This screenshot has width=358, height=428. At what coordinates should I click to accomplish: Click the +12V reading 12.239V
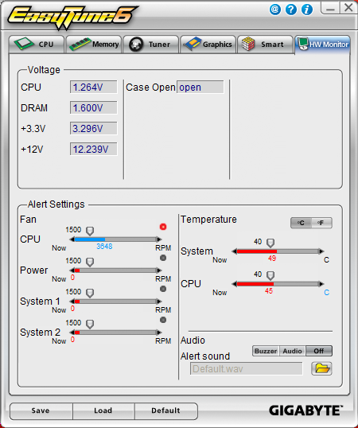94,149
